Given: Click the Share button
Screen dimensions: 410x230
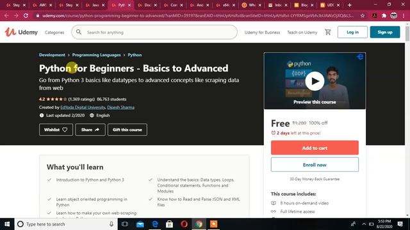Looking at the screenshot, I should (x=90, y=130).
